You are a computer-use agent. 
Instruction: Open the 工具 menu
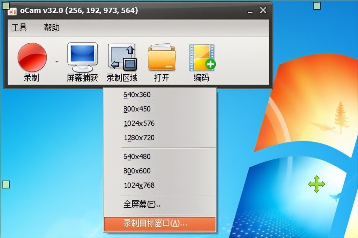pyautogui.click(x=19, y=28)
